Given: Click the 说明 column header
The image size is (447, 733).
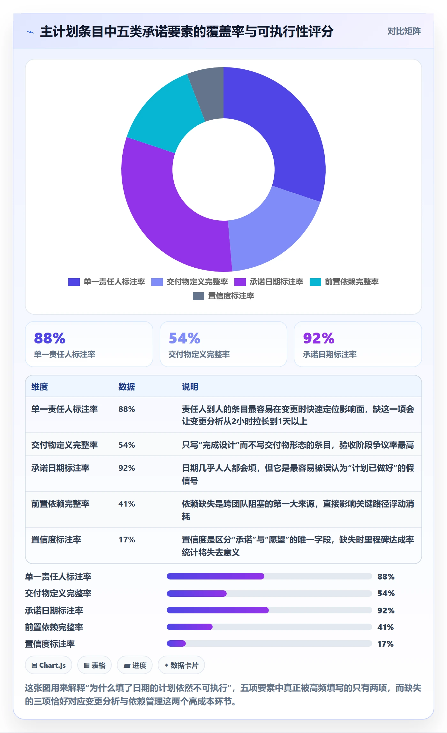Looking at the screenshot, I should point(190,387).
